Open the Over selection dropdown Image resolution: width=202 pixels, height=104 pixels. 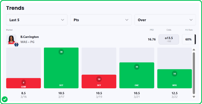coord(165,20)
